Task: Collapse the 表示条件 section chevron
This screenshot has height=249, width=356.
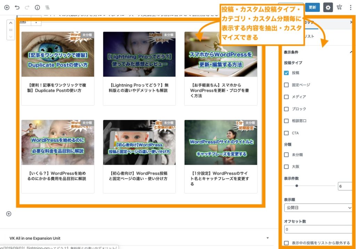Action: point(351,52)
